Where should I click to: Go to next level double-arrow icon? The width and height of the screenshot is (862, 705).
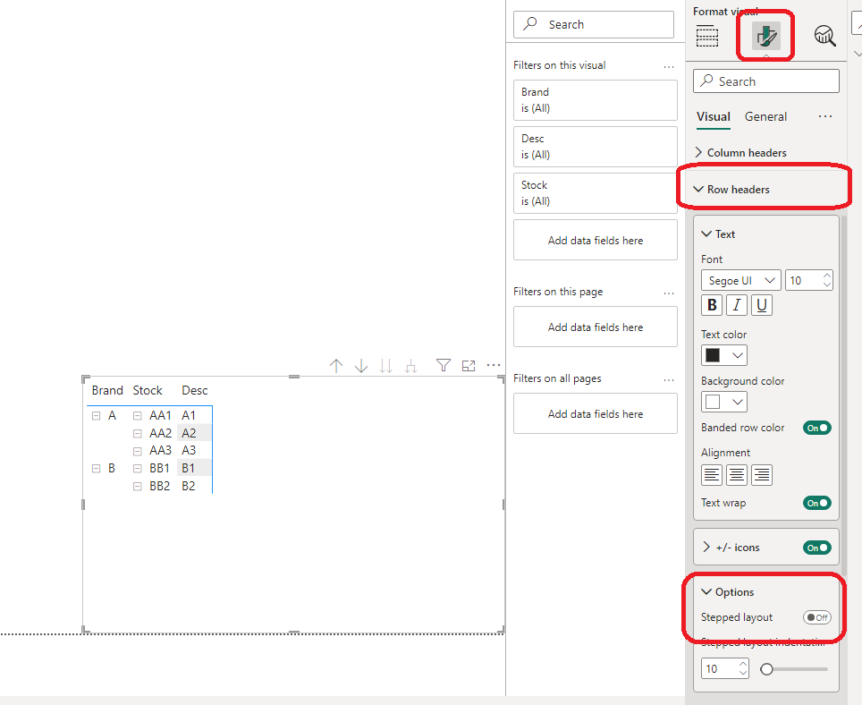coord(386,366)
